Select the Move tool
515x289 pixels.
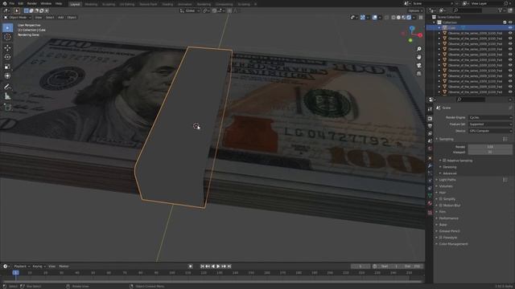pyautogui.click(x=7, y=48)
